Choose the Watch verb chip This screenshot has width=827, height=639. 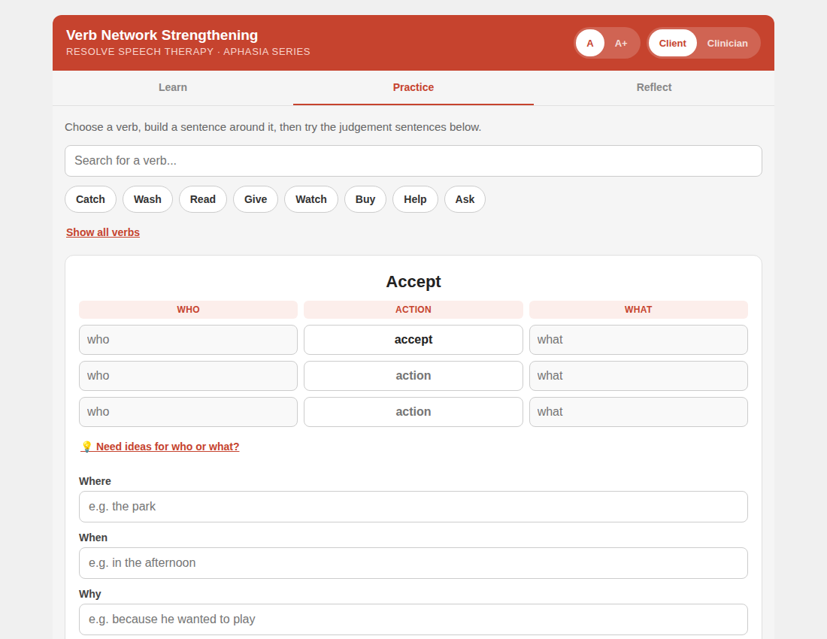click(x=311, y=199)
